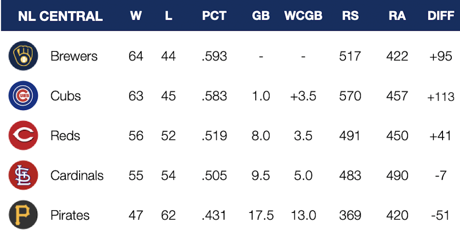460x230 pixels.
Task: Sort by the DIFF column header
Action: 441,16
